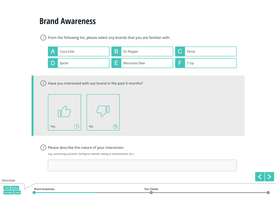Click the free online surveys logo

pyautogui.click(x=12, y=190)
